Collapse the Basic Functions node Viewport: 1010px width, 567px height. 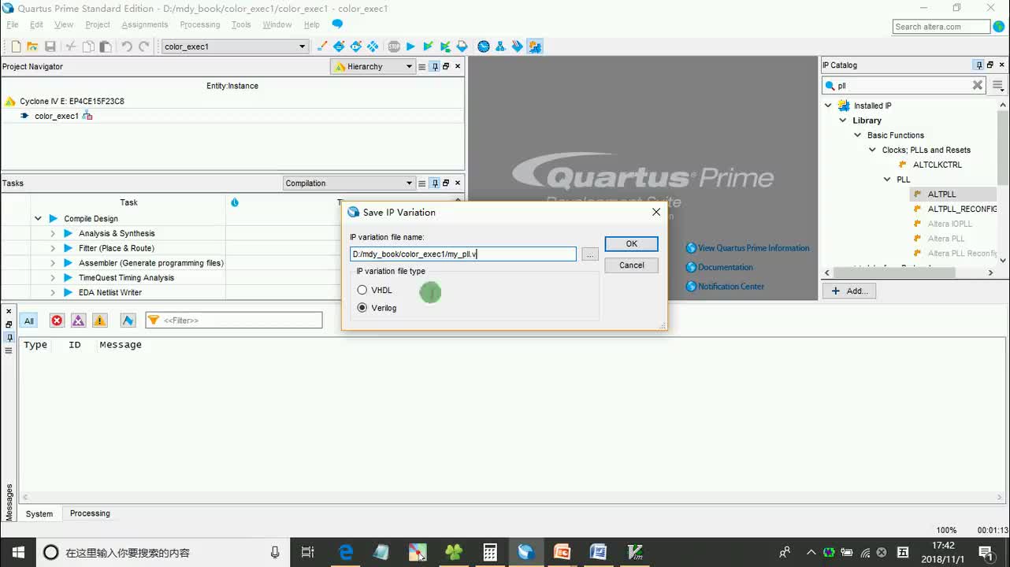tap(858, 135)
